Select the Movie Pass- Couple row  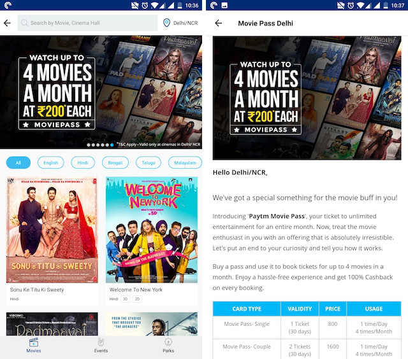(307, 349)
